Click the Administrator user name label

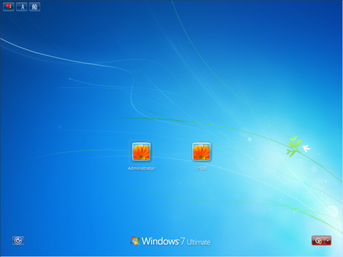pos(141,168)
